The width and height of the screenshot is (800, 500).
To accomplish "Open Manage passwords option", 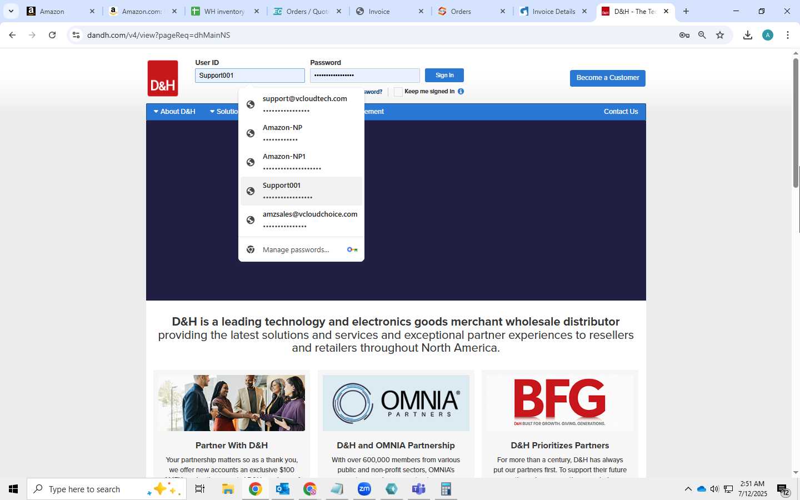I will click(x=301, y=249).
